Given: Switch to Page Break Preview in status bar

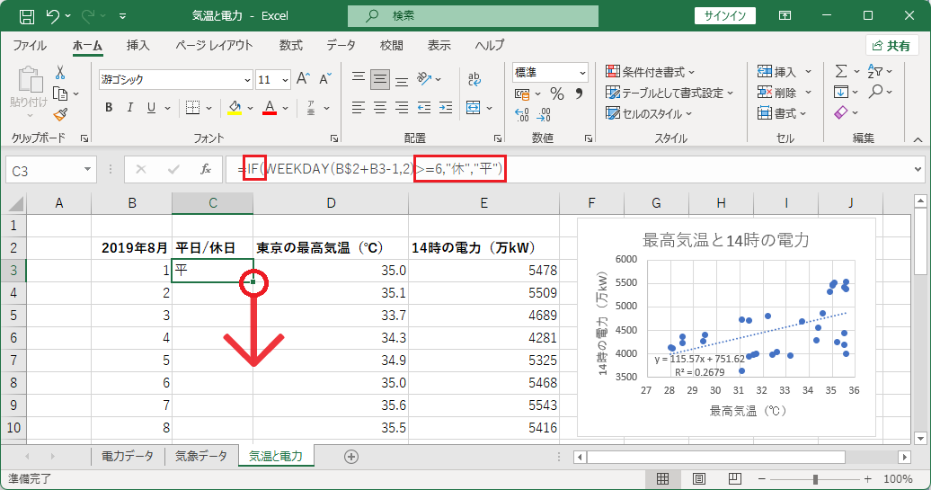Looking at the screenshot, I should coord(734,478).
